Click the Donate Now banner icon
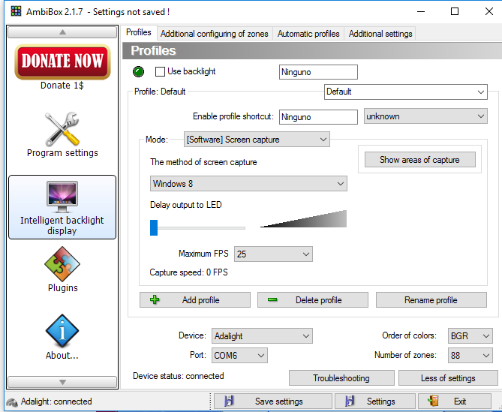Viewport: 502px width, 412px height. (62, 62)
